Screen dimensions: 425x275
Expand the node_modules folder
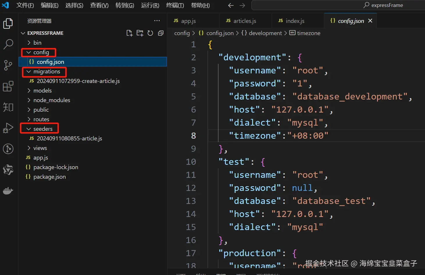[51, 100]
